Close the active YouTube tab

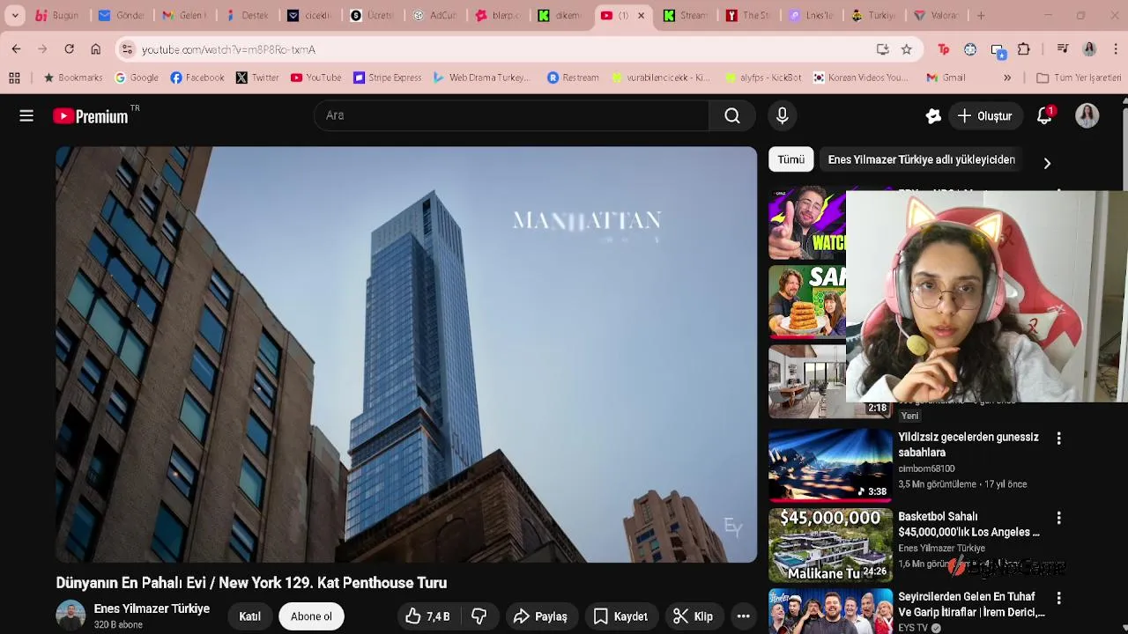[641, 15]
